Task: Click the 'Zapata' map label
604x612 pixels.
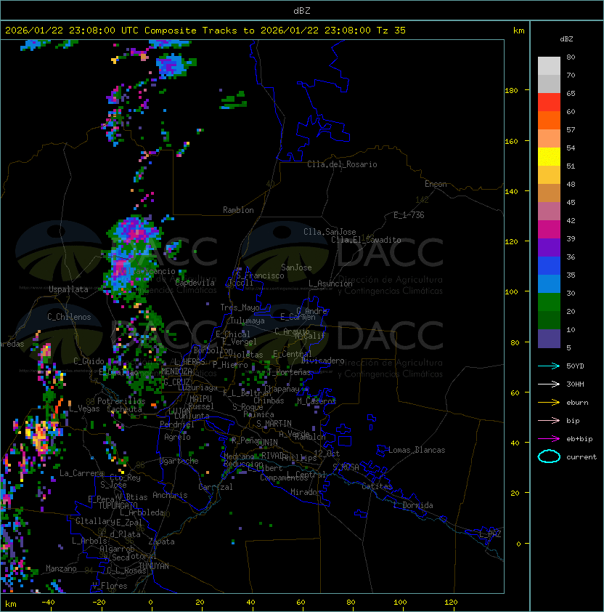Action: pyautogui.click(x=161, y=541)
